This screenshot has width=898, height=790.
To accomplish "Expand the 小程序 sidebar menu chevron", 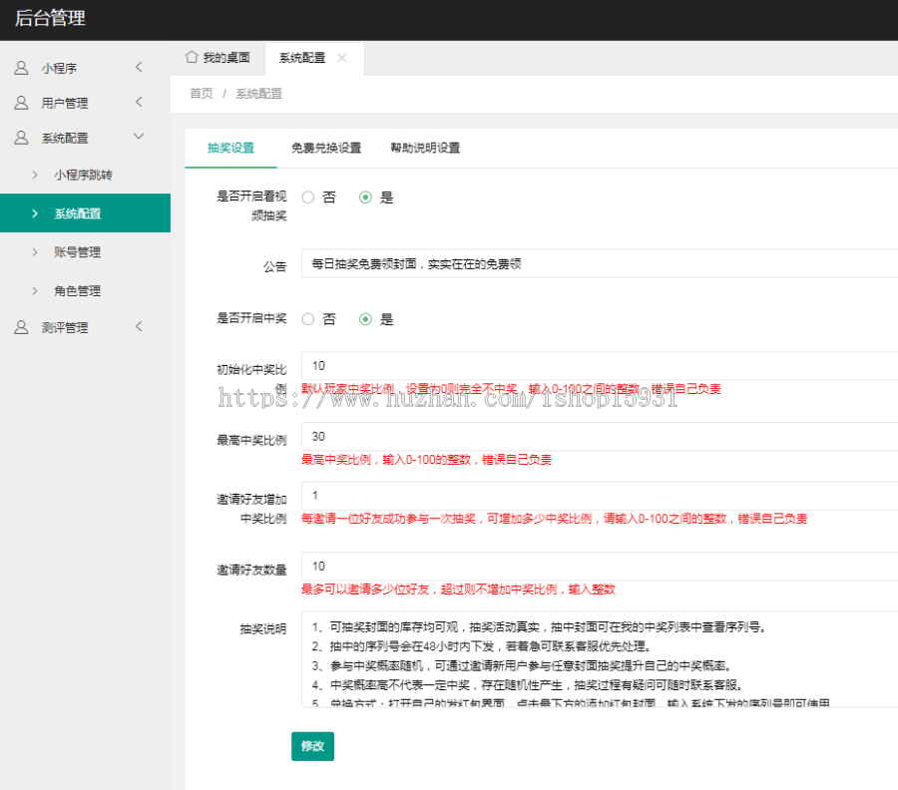I will coord(139,68).
